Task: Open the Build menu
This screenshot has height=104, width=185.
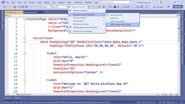Action: tap(39, 2)
